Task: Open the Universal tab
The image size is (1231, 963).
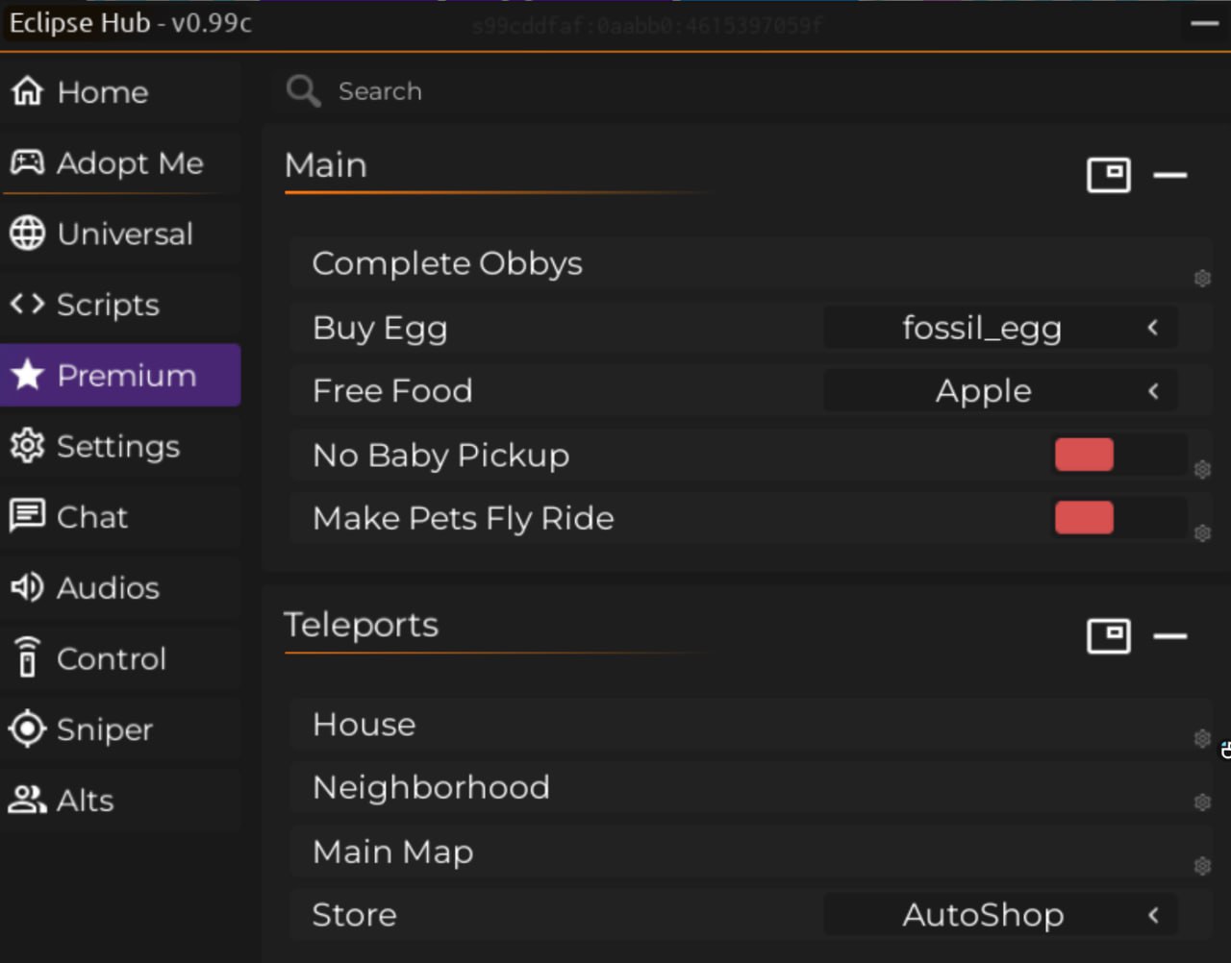Action: point(120,234)
